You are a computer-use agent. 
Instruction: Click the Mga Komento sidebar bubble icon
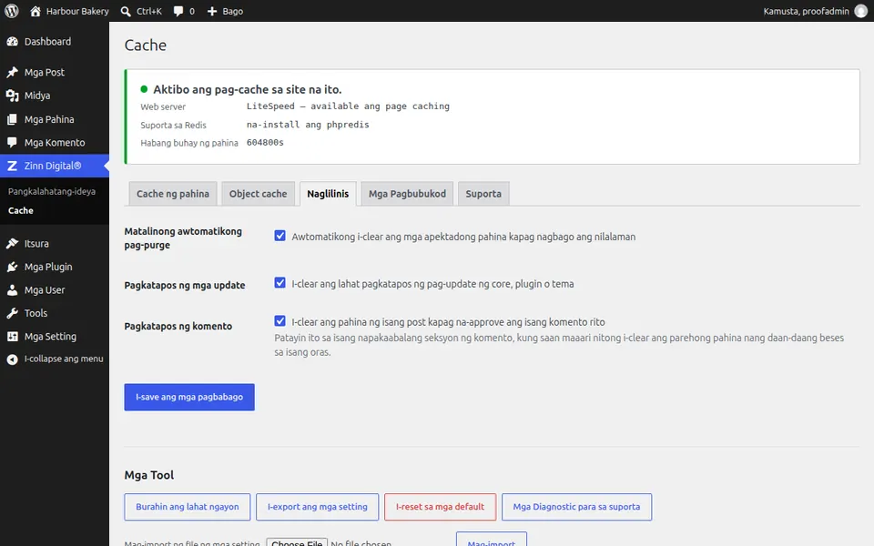(12, 143)
